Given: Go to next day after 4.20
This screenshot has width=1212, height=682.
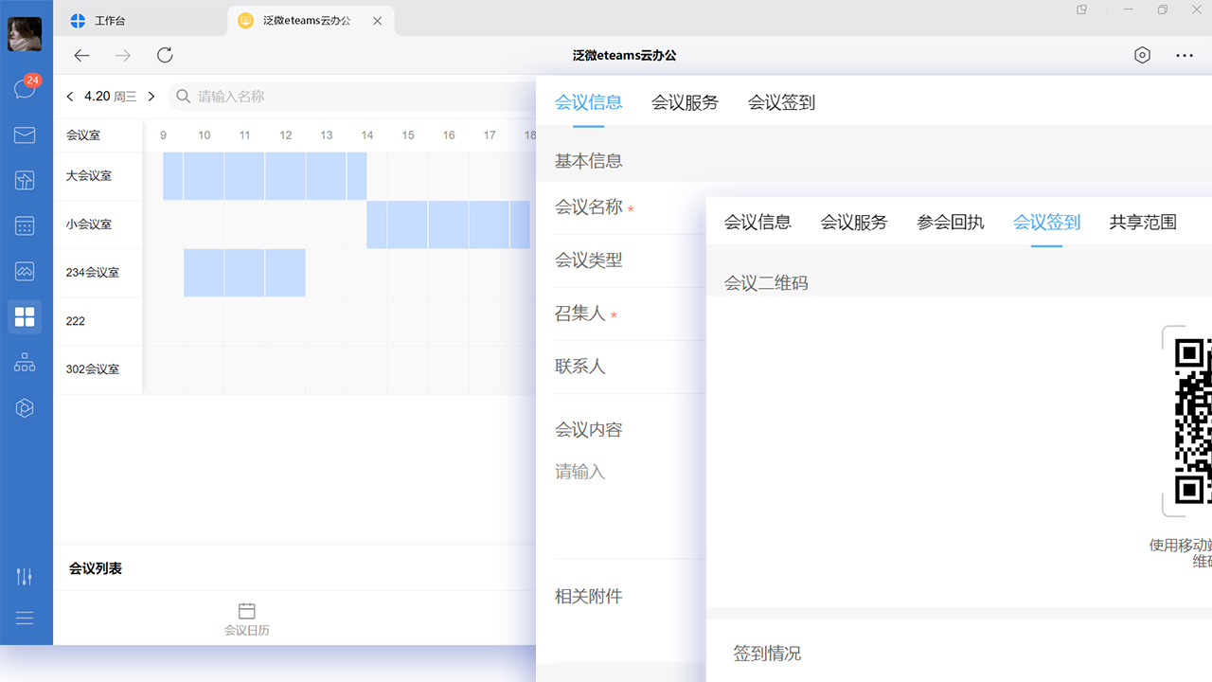Looking at the screenshot, I should (151, 97).
